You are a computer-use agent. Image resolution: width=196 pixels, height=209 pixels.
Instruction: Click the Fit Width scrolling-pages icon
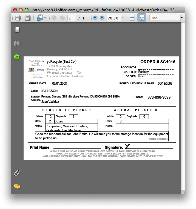click(x=132, y=18)
